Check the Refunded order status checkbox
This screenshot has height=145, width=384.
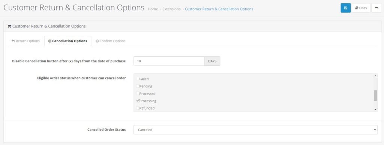tap(138, 108)
